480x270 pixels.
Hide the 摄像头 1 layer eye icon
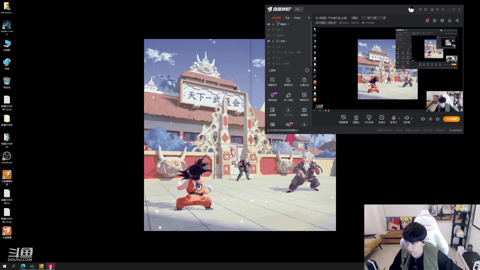click(268, 24)
